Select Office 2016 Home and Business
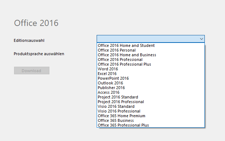225x141 pixels. [151, 55]
